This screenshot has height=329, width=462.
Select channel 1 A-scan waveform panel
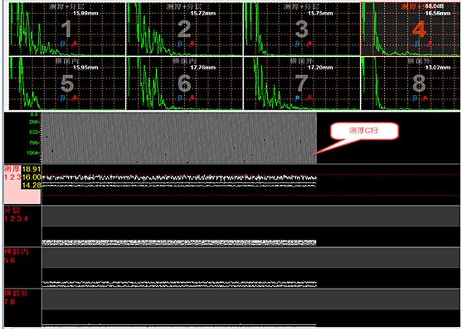[x=66, y=28]
